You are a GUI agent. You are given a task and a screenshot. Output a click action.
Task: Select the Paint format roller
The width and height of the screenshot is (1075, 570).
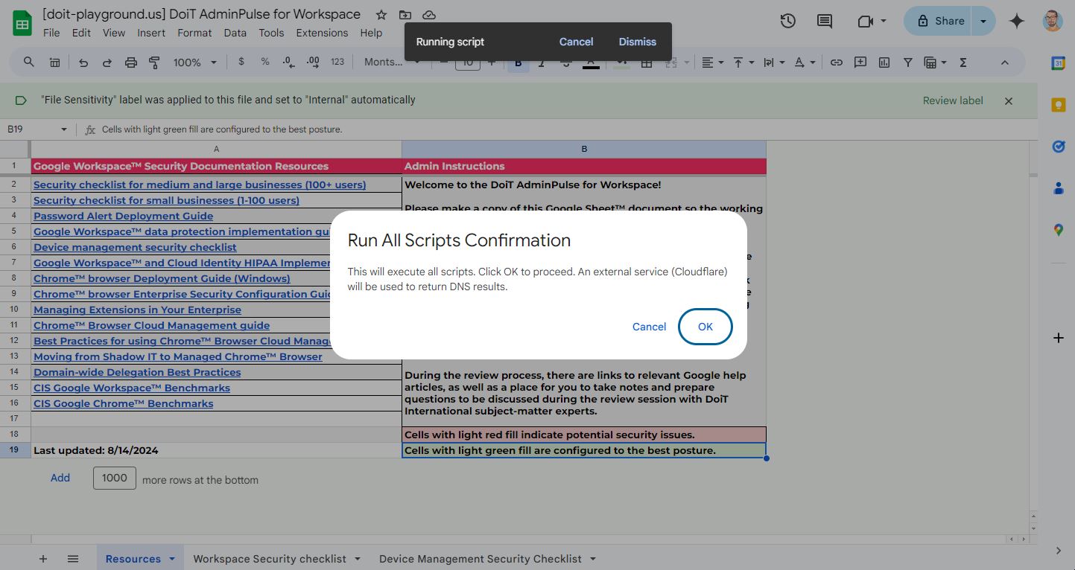[154, 63]
